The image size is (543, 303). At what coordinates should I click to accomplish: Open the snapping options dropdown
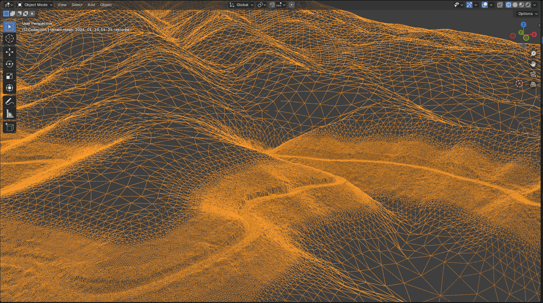281,5
